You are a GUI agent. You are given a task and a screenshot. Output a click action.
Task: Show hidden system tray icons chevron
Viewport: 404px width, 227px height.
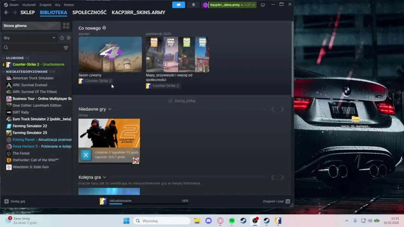[x=346, y=221]
